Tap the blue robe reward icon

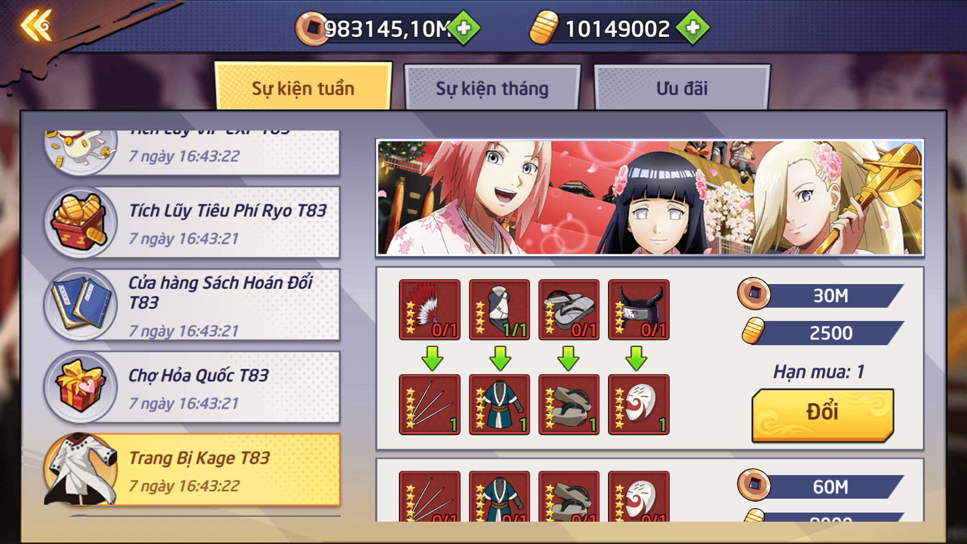tap(499, 404)
